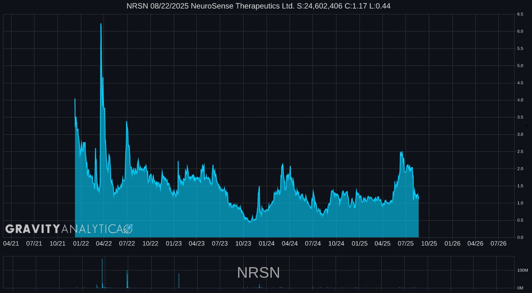Click the 04/25 date axis label

pos(382,243)
